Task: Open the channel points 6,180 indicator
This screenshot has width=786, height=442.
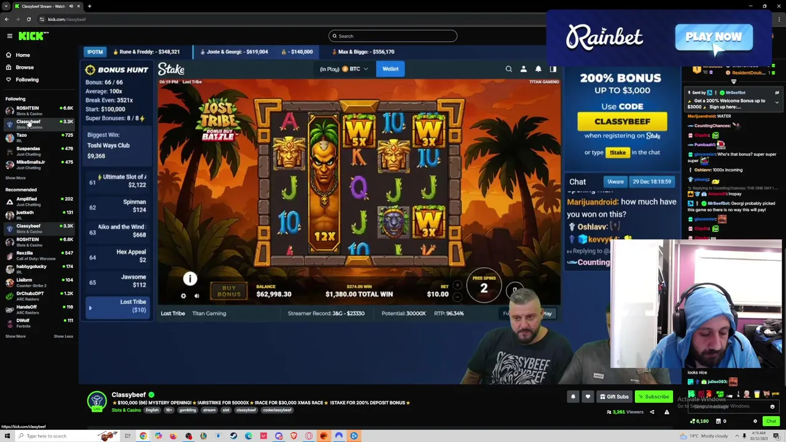Action: coord(699,421)
